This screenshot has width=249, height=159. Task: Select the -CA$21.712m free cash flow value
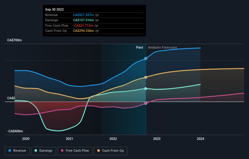(83, 25)
